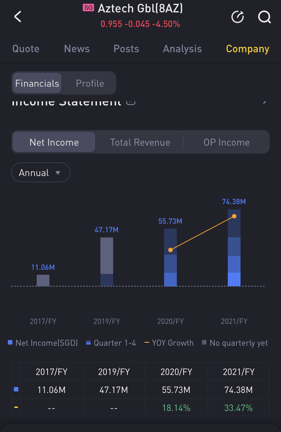The height and width of the screenshot is (432, 281).
Task: Tap the 2021/FY axis label
Action: (234, 321)
